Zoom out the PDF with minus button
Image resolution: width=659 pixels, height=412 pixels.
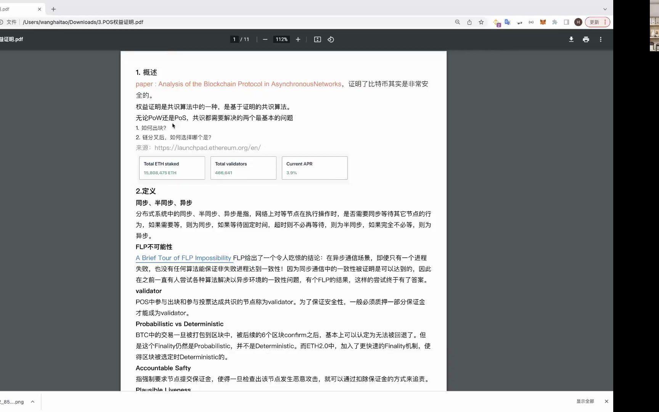tap(265, 39)
